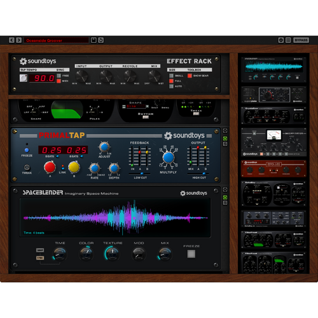The height and width of the screenshot is (318, 318).
Task: Open the PrimalTap Tweak panel button
Action: click(27, 167)
